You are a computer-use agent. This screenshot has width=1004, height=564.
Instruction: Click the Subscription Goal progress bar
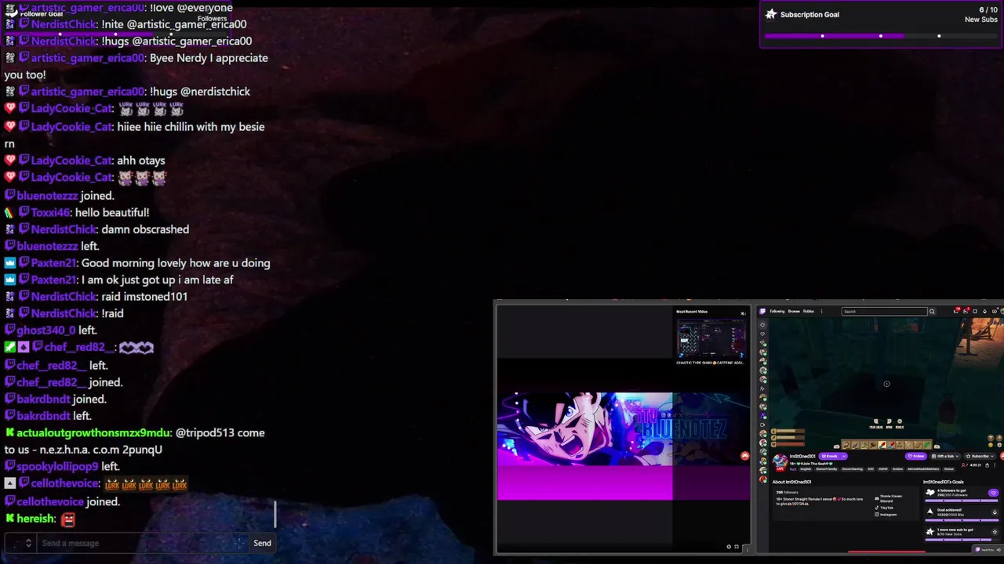click(x=881, y=36)
